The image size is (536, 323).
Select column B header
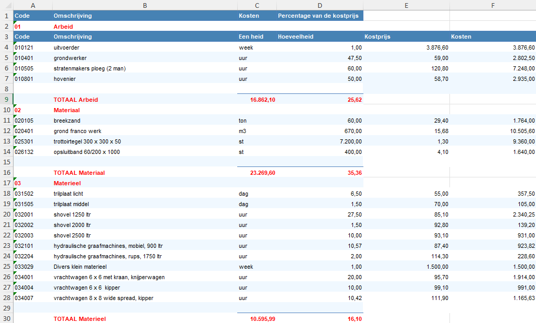coord(145,5)
